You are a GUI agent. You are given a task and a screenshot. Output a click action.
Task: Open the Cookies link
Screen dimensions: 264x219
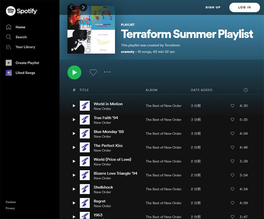11,202
